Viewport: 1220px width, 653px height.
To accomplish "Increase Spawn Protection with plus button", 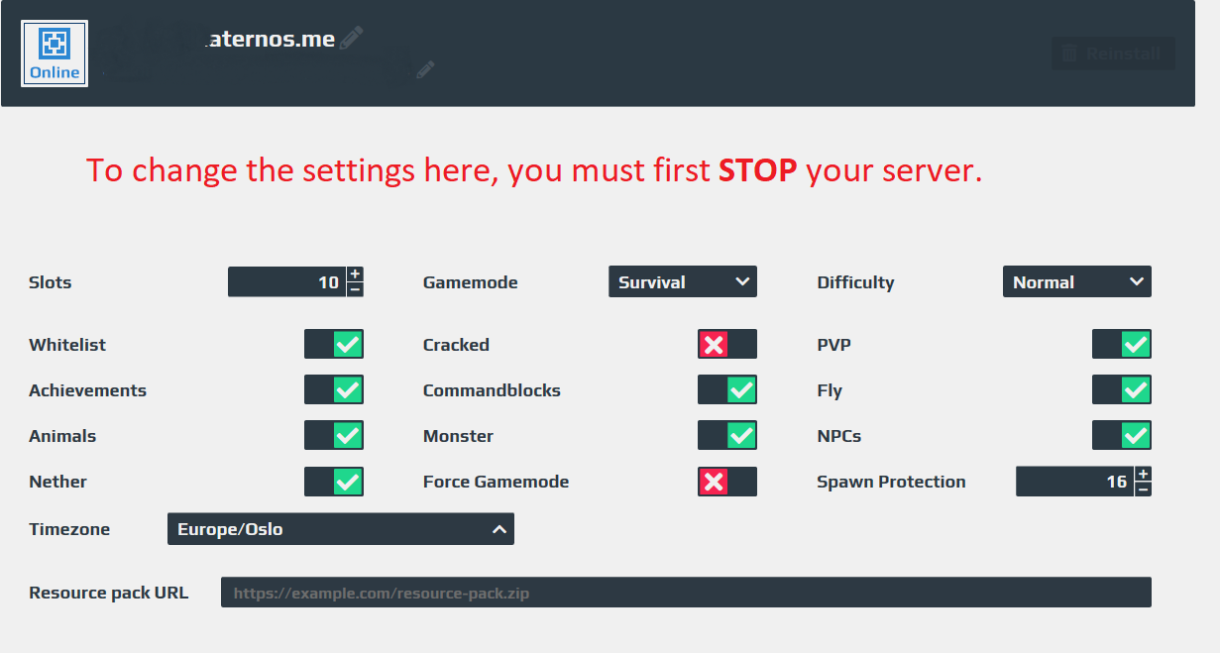I will click(x=1143, y=474).
